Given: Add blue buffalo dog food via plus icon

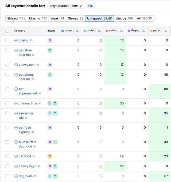Looking at the screenshot, I should (x=16, y=142).
